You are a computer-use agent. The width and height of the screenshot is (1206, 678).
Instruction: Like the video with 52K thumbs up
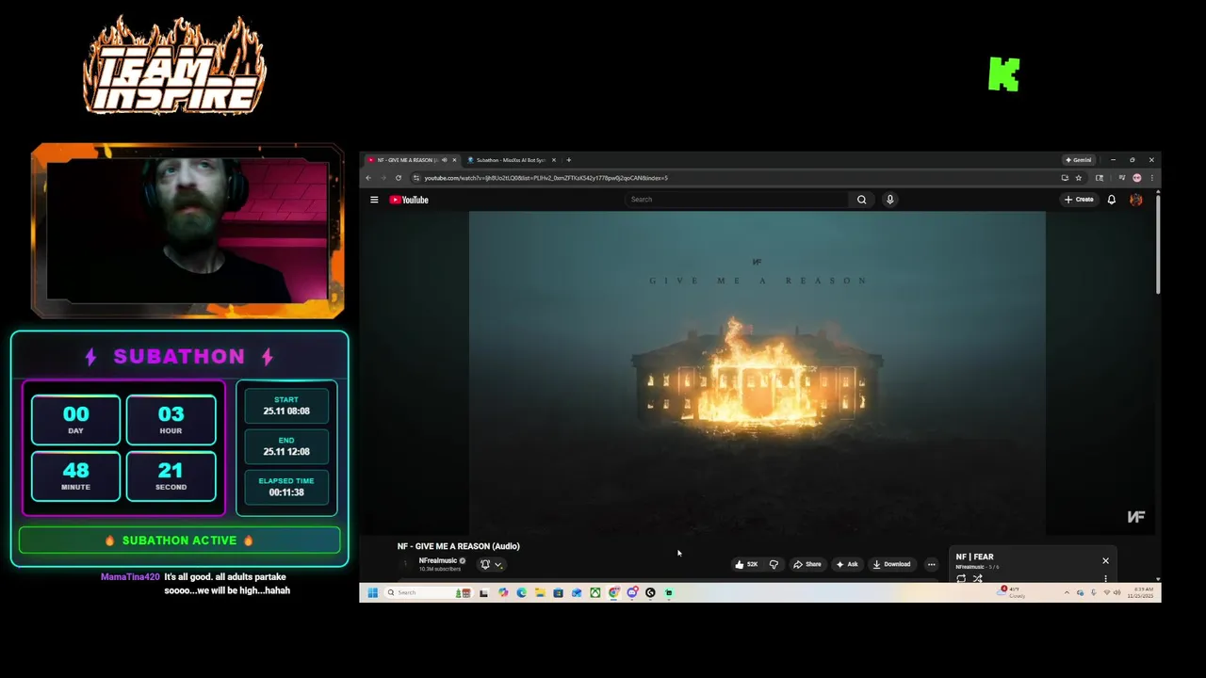746,564
